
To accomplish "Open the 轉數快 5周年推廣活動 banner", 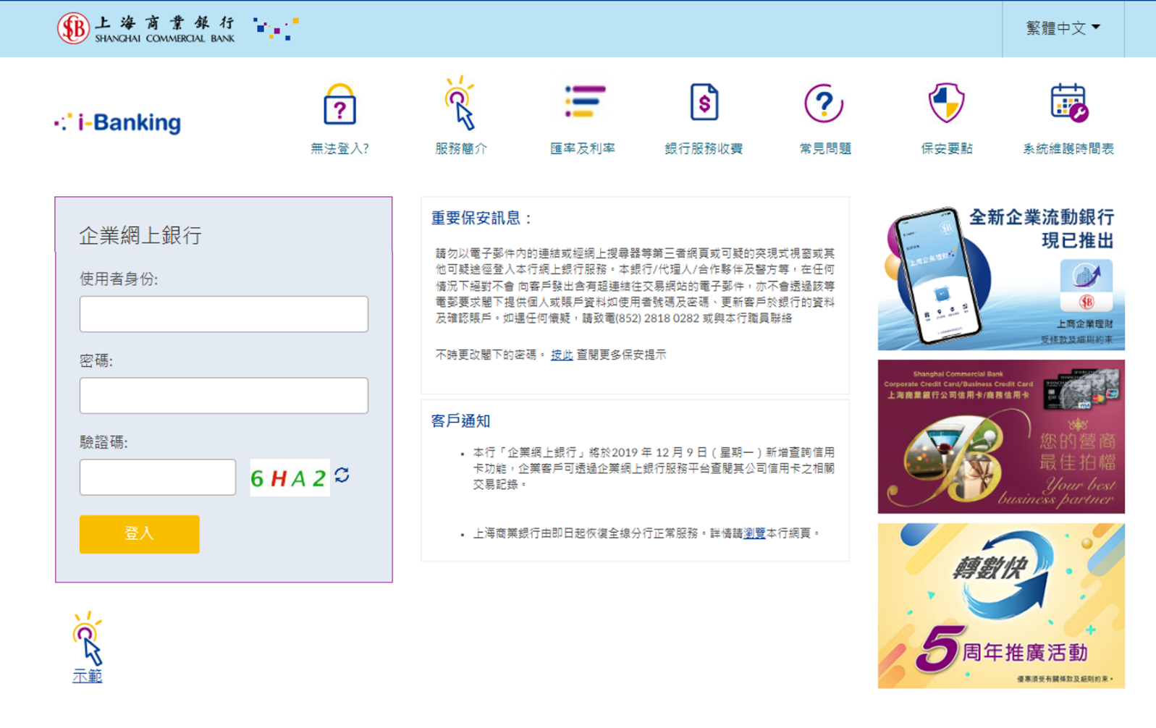I will 1000,606.
